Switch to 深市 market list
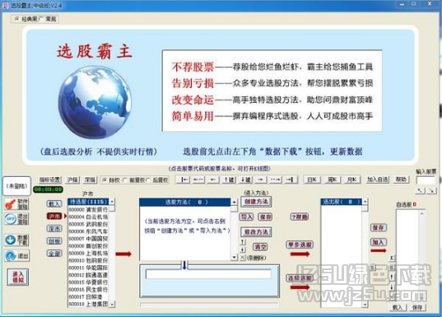Screen dimensions: 442x317 (54, 228)
